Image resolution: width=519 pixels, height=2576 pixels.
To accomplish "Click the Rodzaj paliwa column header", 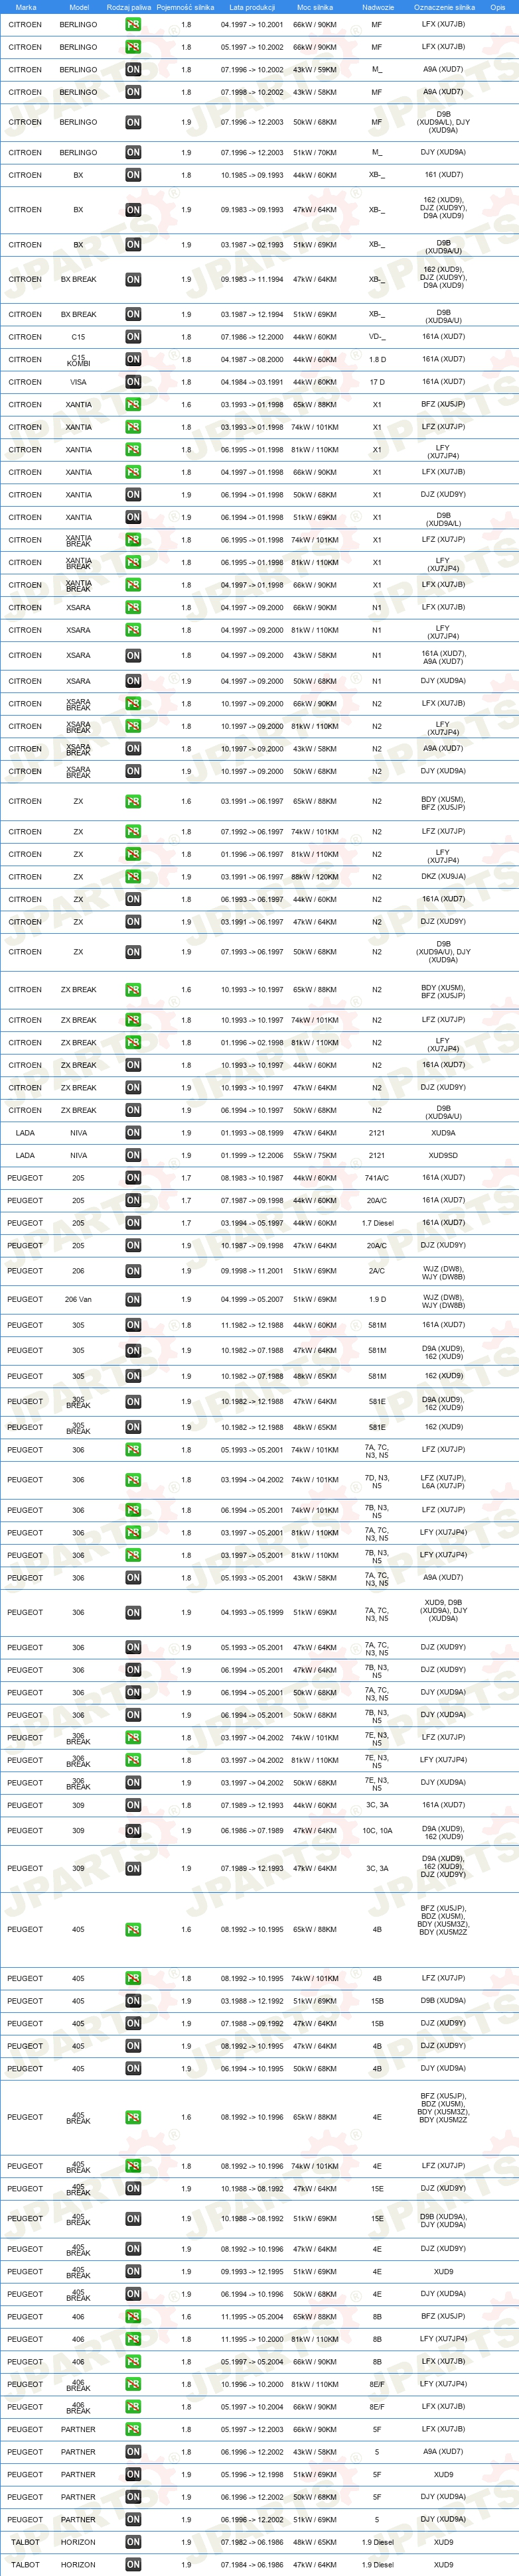I will click(129, 7).
